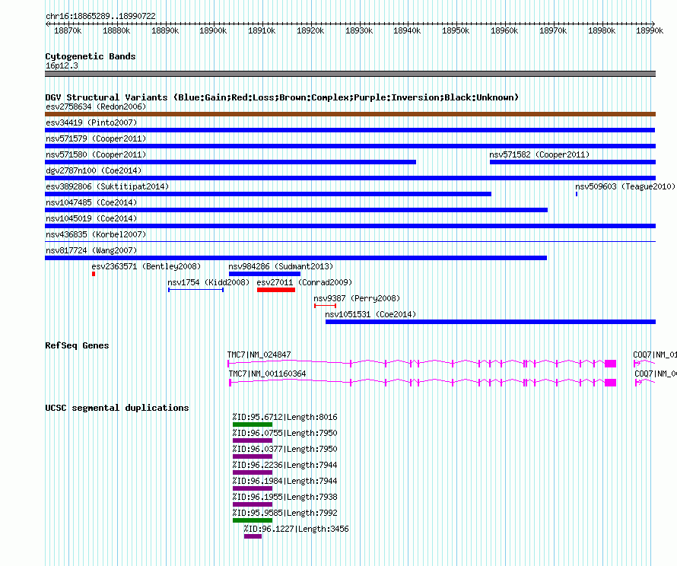677x566 pixels.
Task: Select the %ID:96.1984 Length:7944 duplication
Action: (x=285, y=481)
